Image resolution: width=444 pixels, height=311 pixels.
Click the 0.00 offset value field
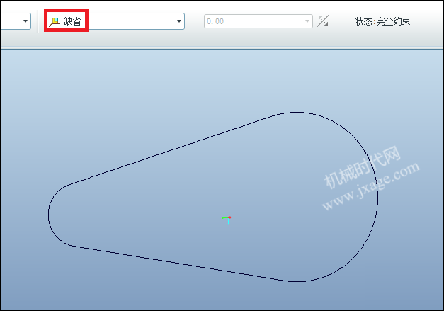click(x=253, y=21)
